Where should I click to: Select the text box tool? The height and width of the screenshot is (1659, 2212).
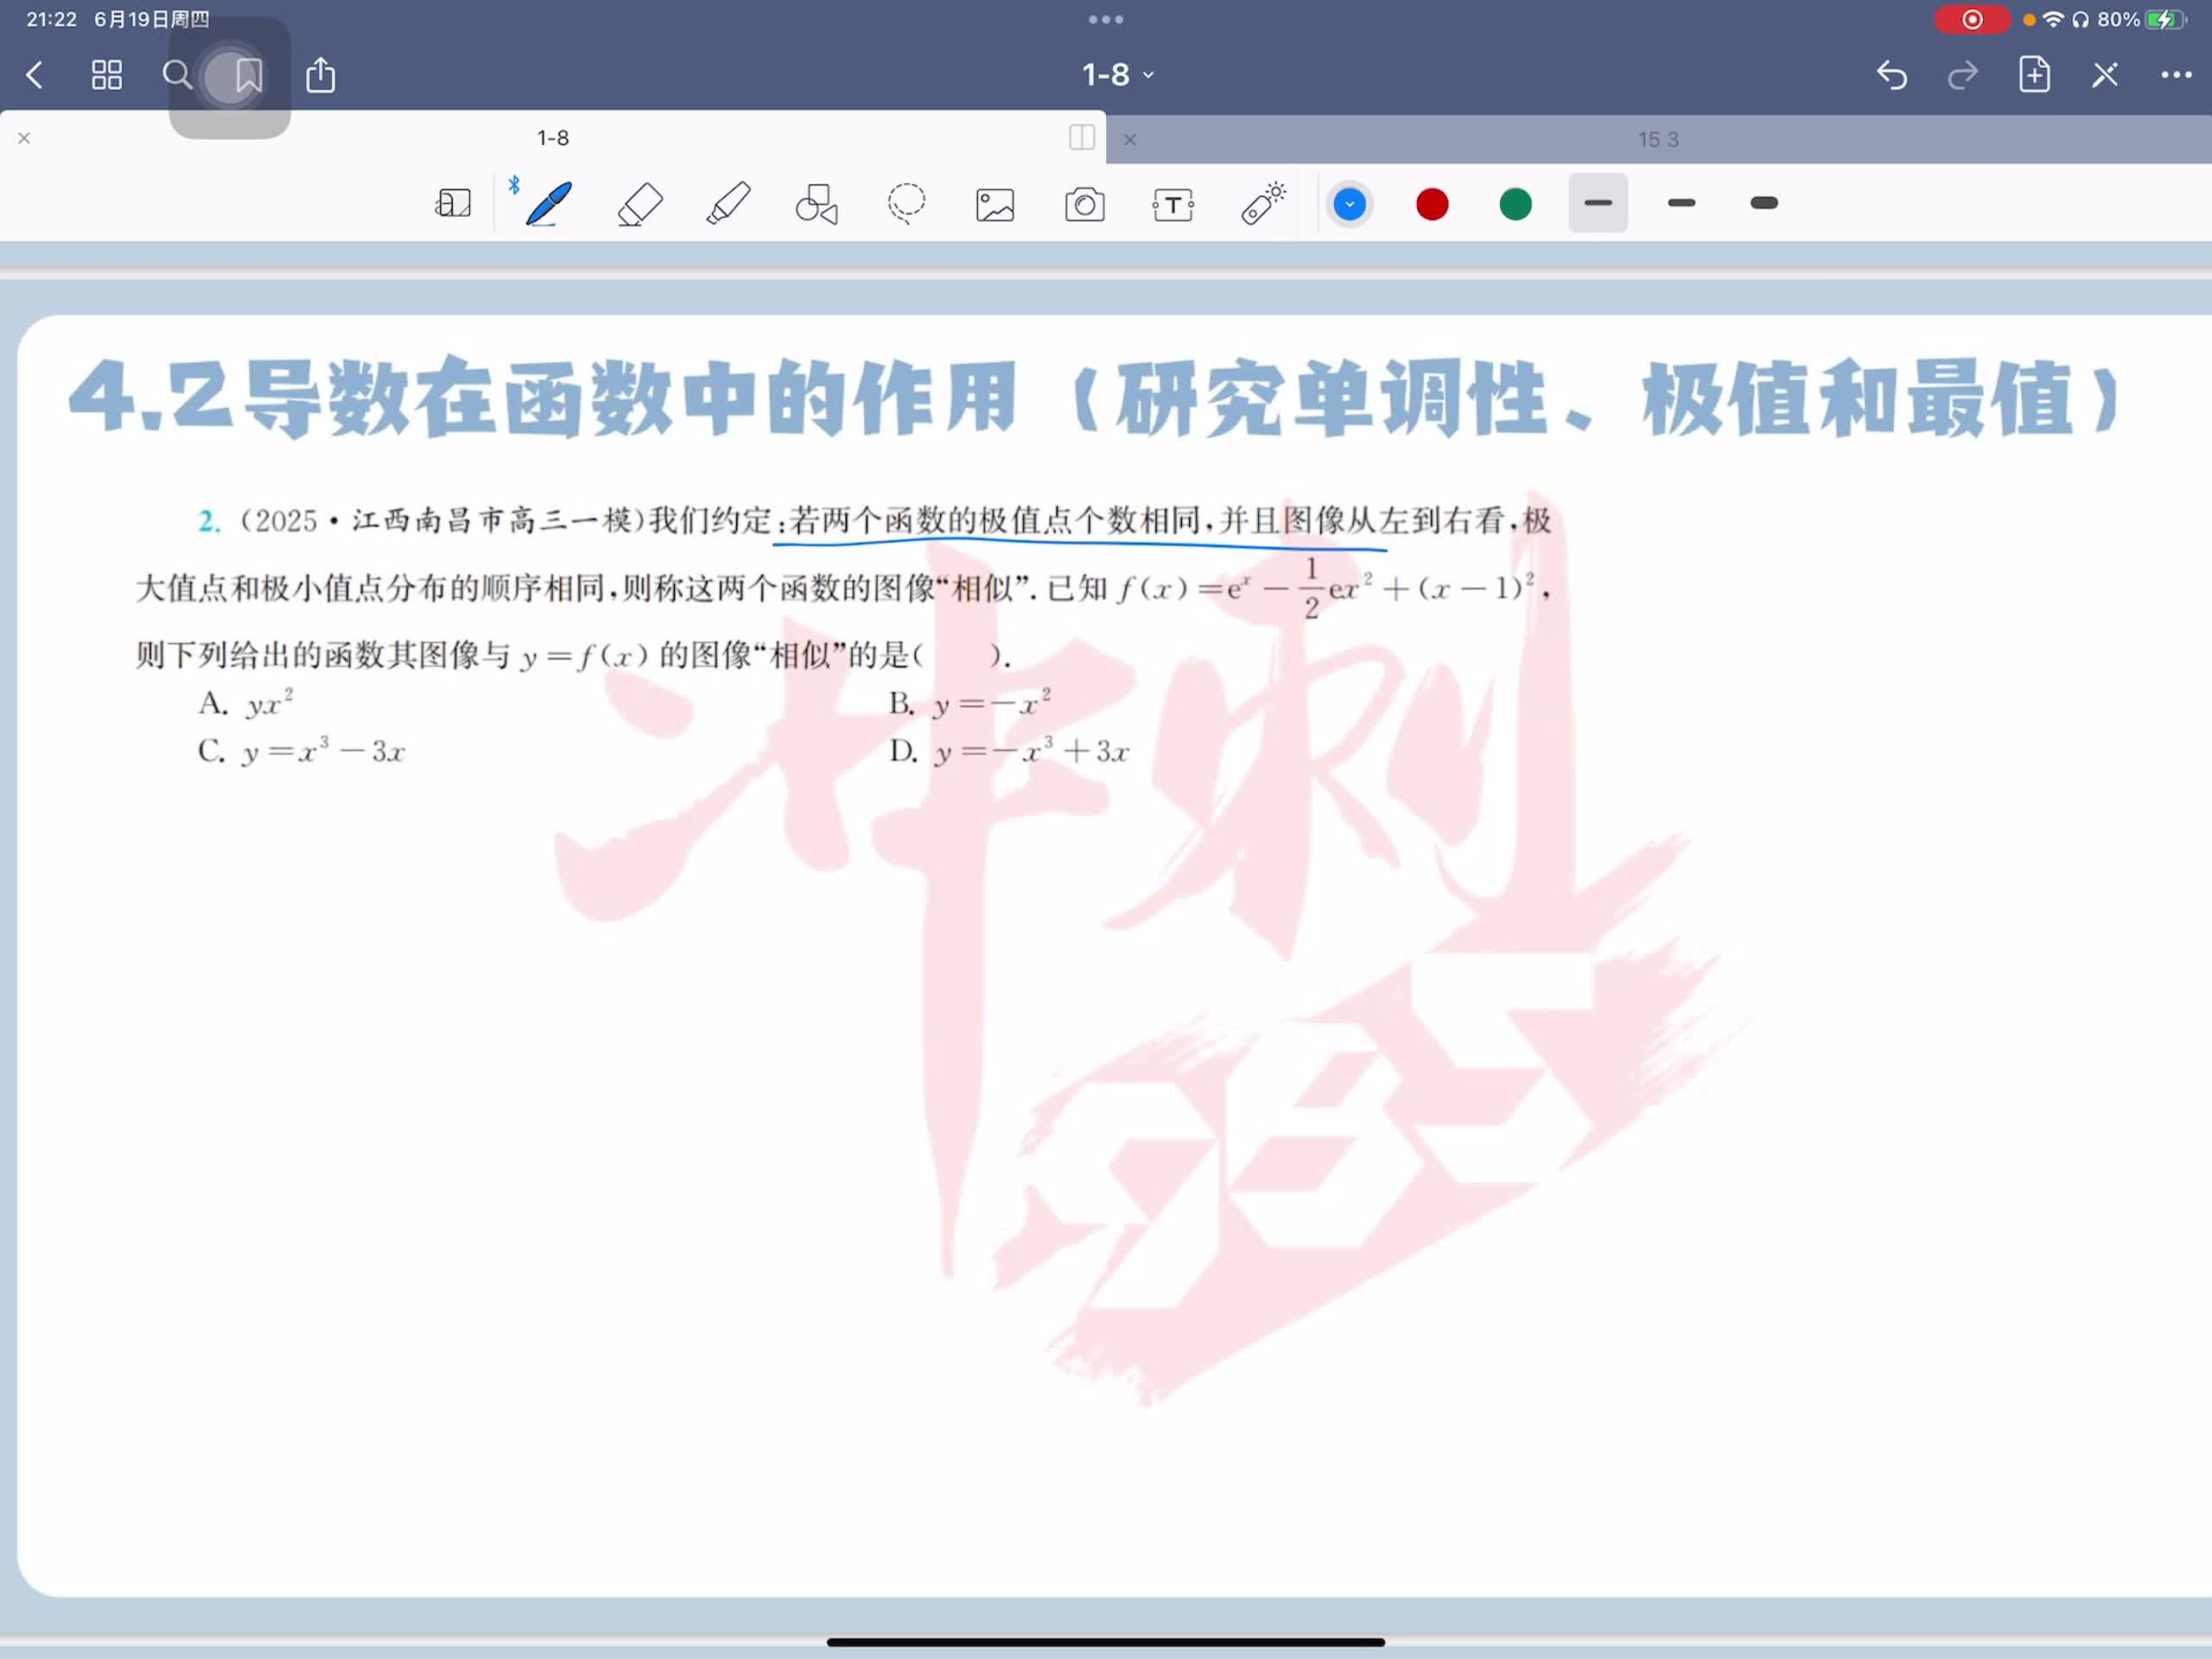pyautogui.click(x=1173, y=205)
